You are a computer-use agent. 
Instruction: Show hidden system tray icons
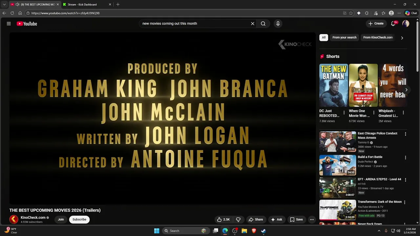(x=379, y=231)
